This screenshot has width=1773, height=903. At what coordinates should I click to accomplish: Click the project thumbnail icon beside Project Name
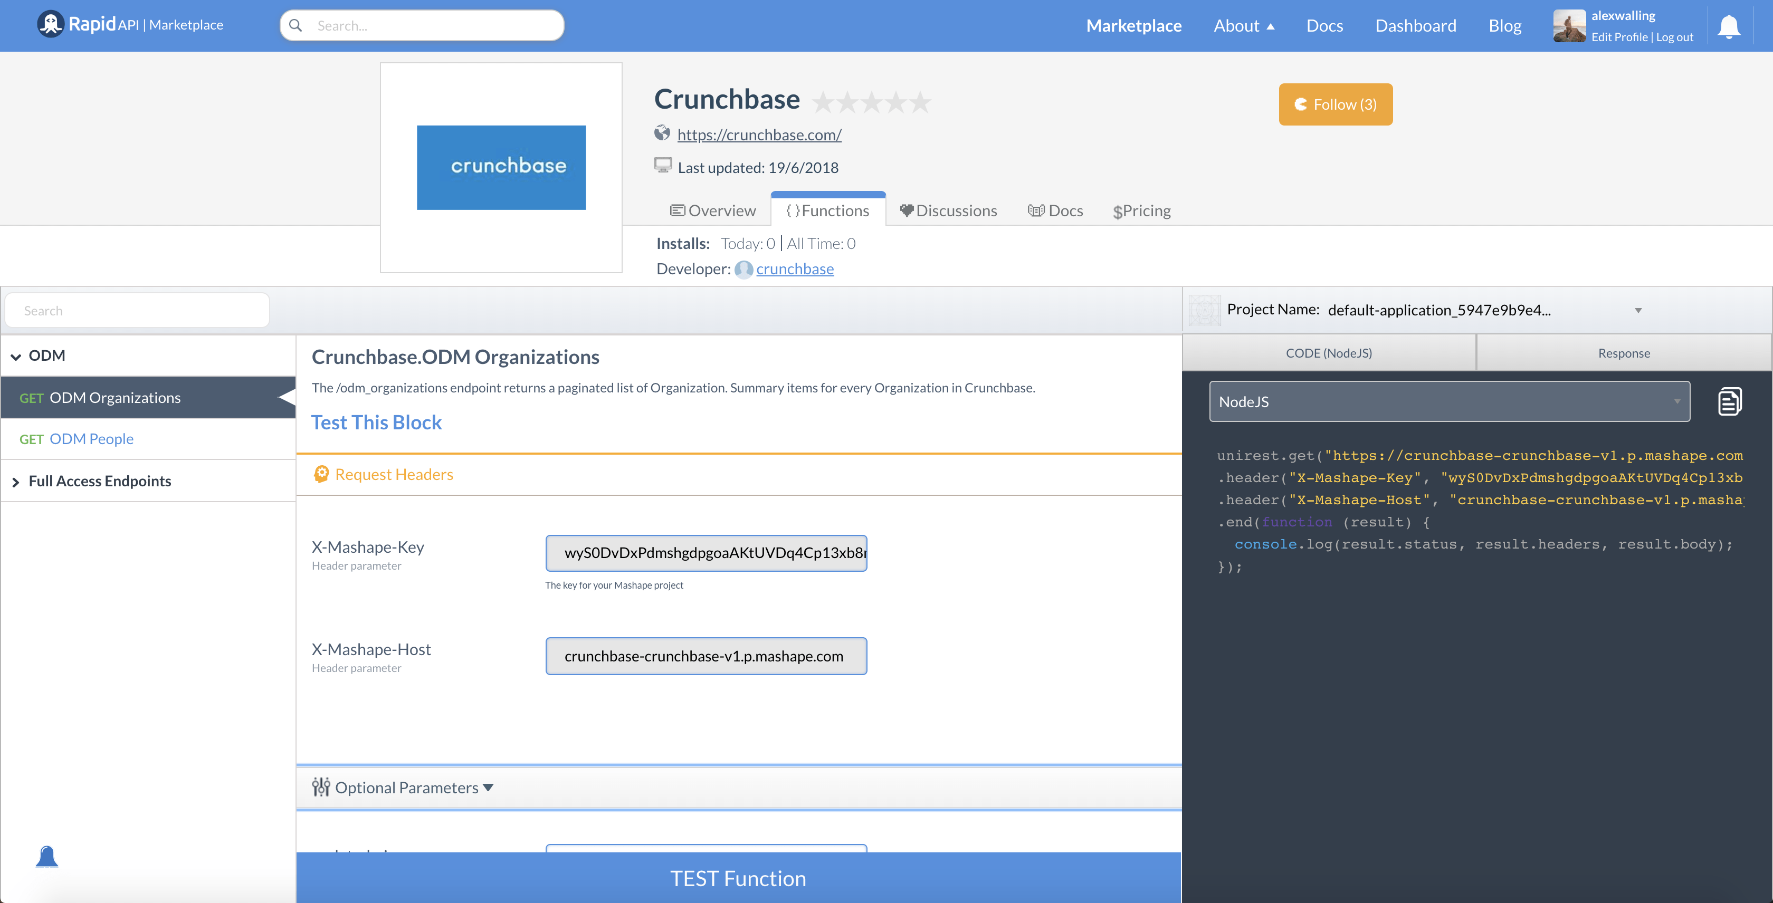click(x=1205, y=310)
